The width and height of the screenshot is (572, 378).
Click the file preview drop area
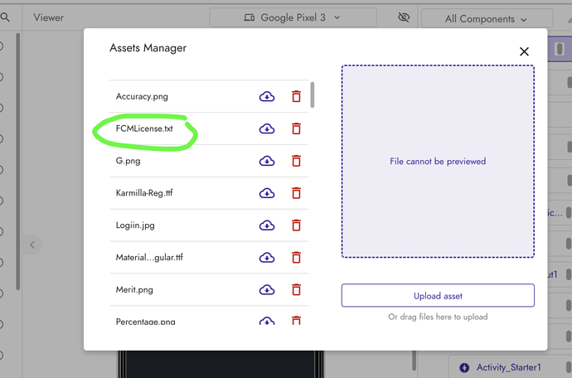(438, 162)
